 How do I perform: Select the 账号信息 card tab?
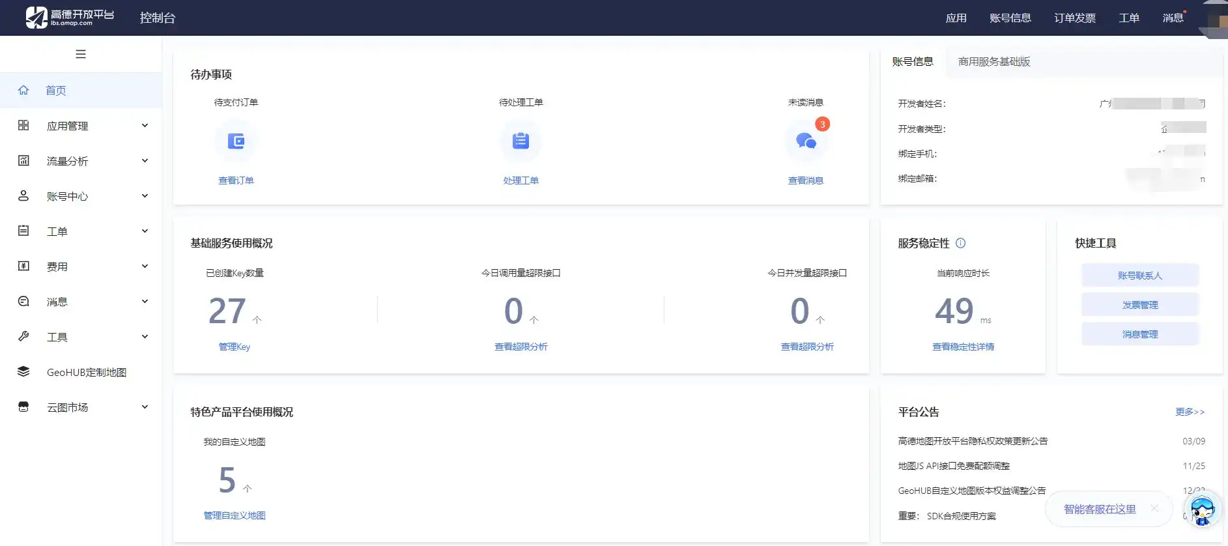tap(913, 62)
